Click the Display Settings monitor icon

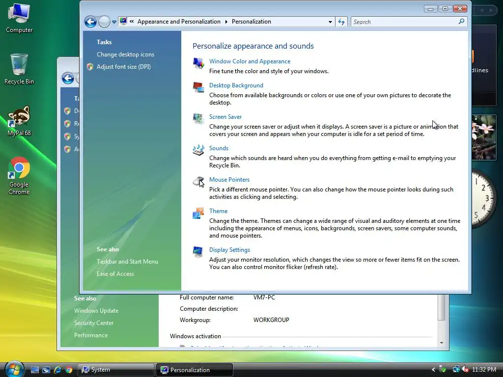point(198,252)
